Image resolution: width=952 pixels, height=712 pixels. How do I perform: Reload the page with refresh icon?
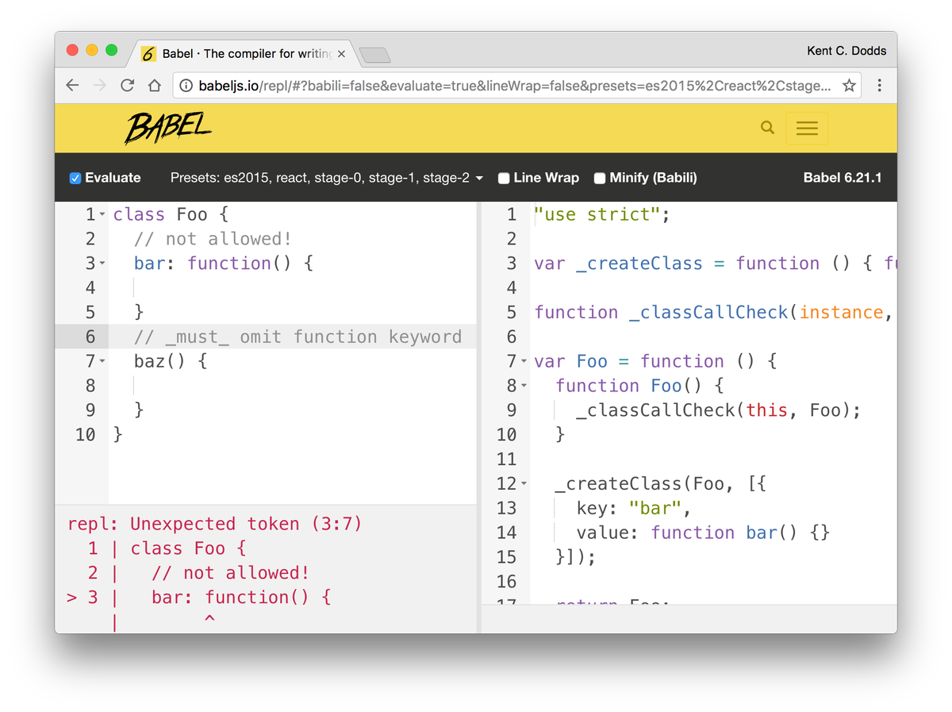coord(127,86)
